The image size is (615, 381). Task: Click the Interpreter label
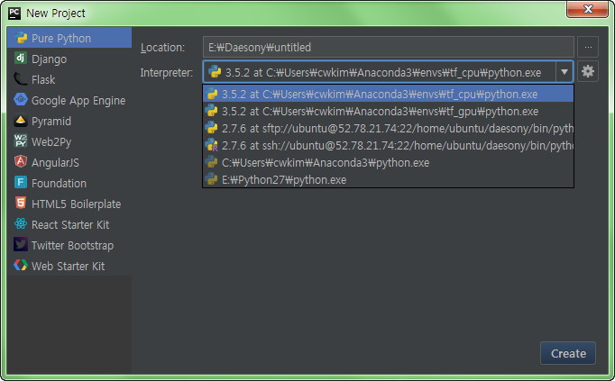point(167,72)
